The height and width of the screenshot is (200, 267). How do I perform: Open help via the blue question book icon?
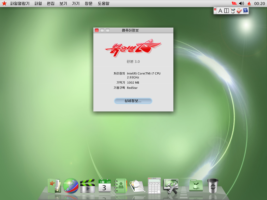245,11
